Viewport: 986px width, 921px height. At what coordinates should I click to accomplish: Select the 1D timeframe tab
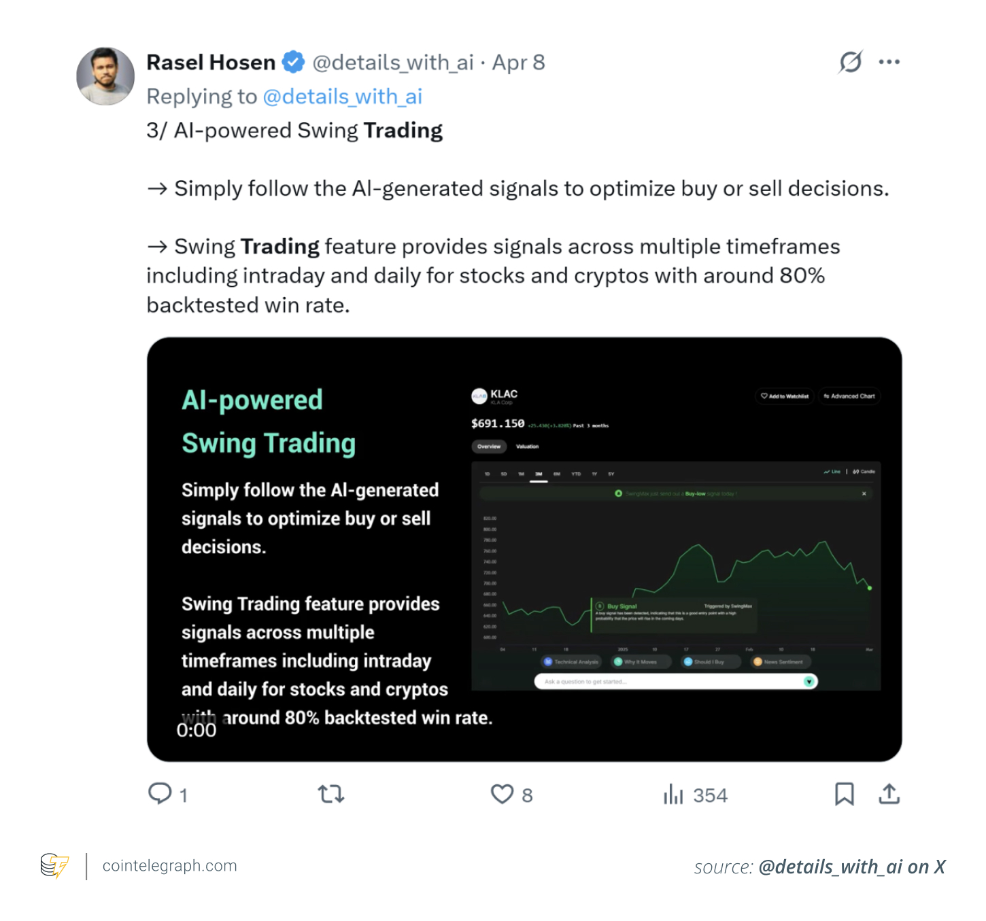pyautogui.click(x=487, y=474)
